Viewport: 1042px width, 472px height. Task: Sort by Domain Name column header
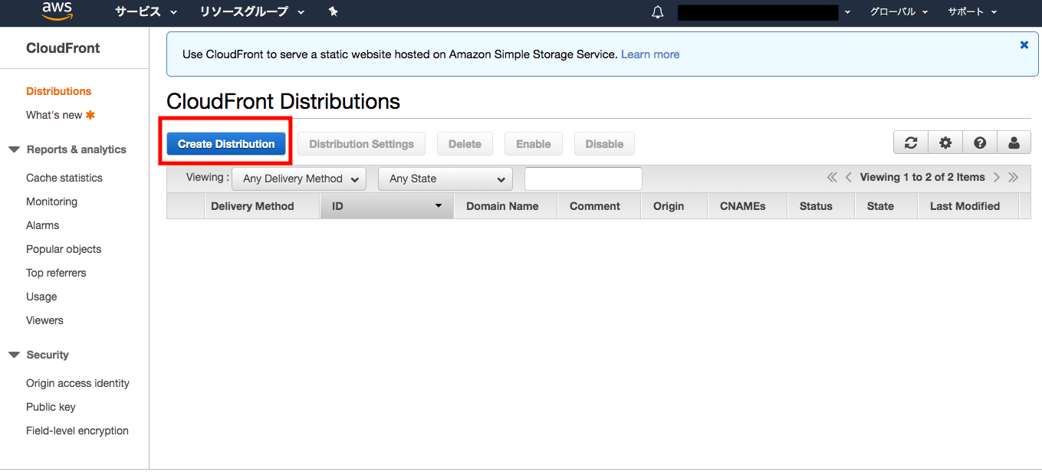point(505,206)
